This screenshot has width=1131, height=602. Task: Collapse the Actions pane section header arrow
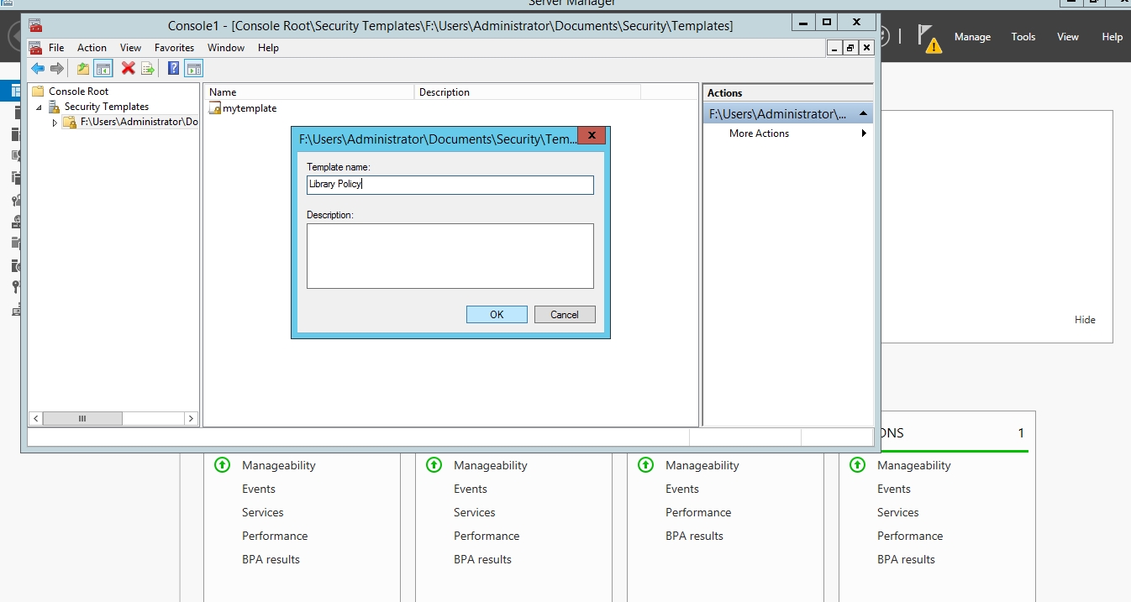[862, 113]
